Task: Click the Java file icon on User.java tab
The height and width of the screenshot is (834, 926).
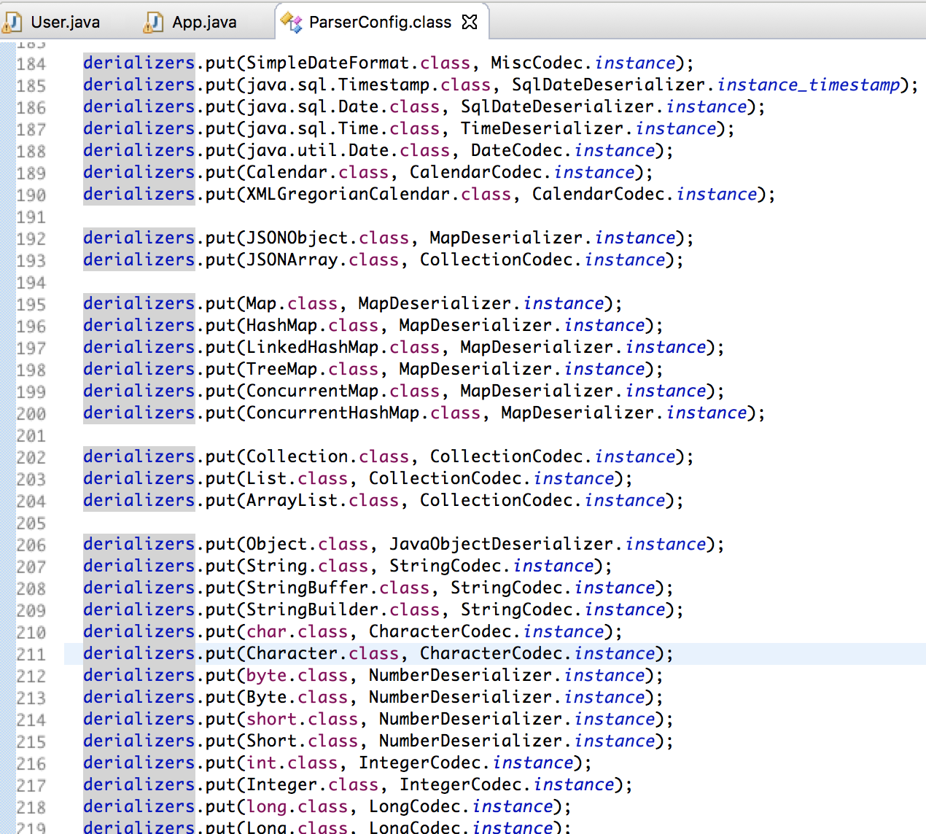Action: [x=12, y=23]
